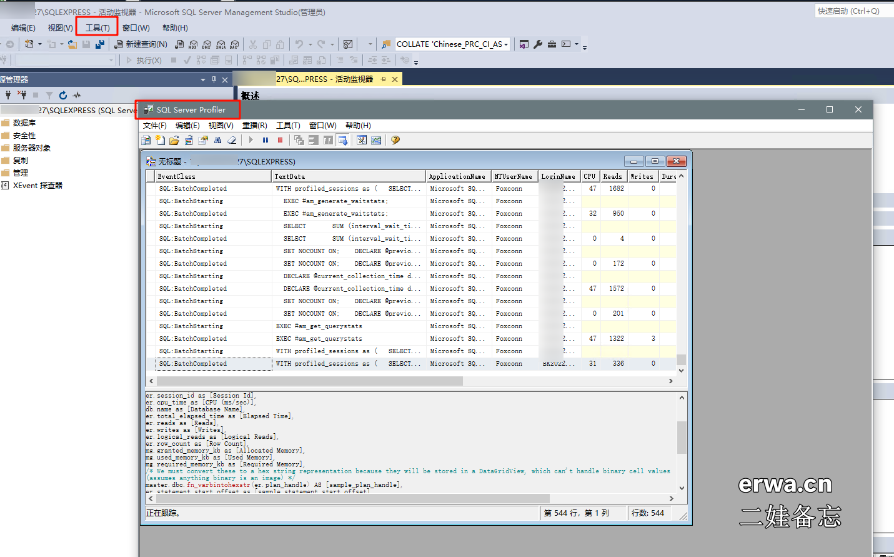Click the Open Trace Table icon in Profiler
Image resolution: width=894 pixels, height=557 pixels.
(x=189, y=140)
